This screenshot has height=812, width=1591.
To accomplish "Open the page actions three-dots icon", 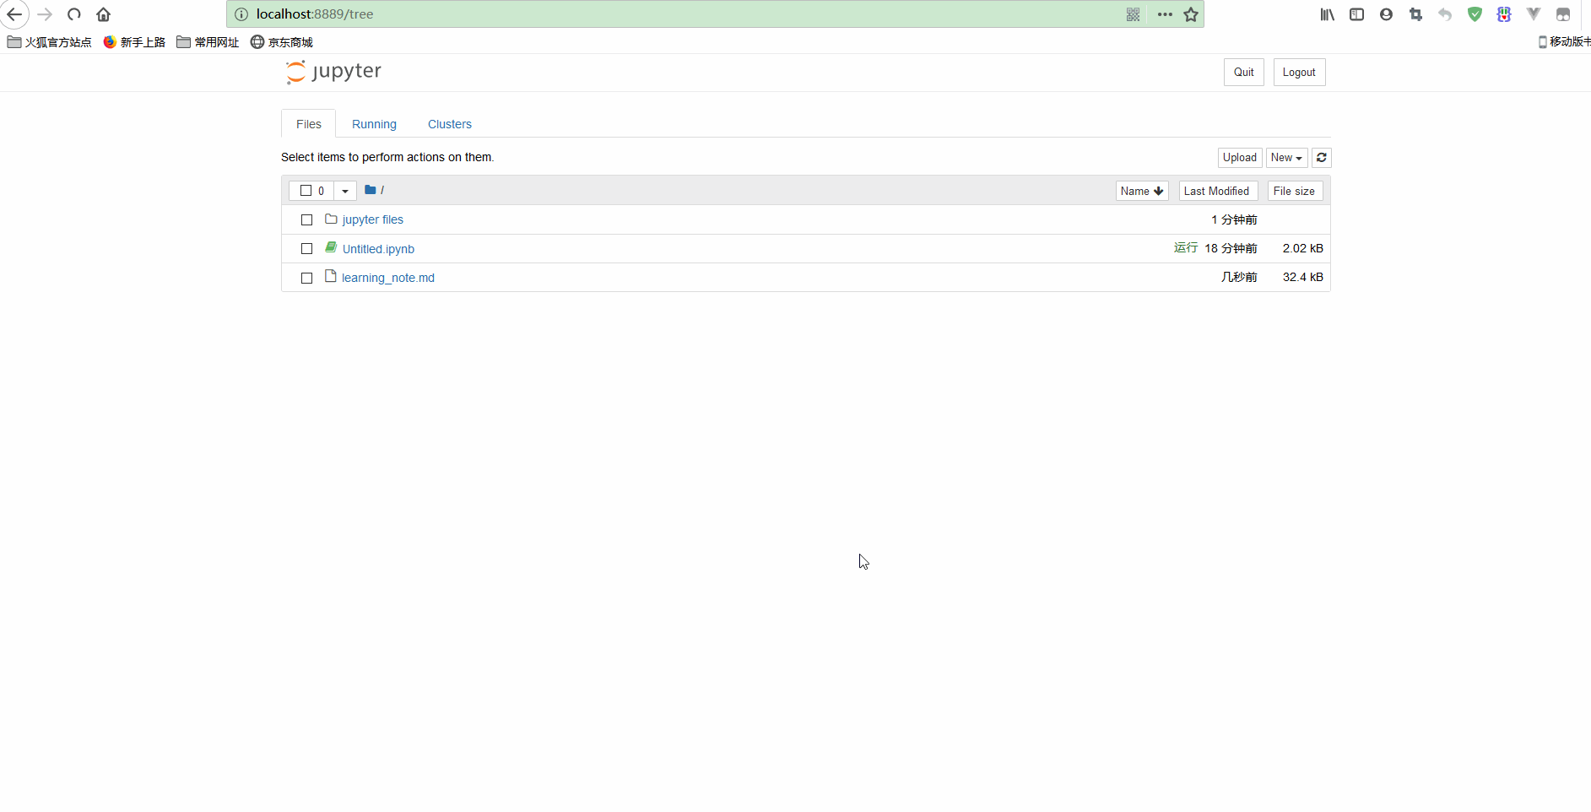I will 1165,14.
